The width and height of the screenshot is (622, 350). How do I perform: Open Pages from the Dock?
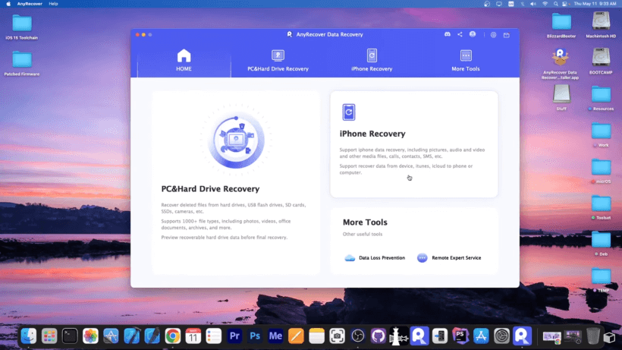(x=296, y=336)
